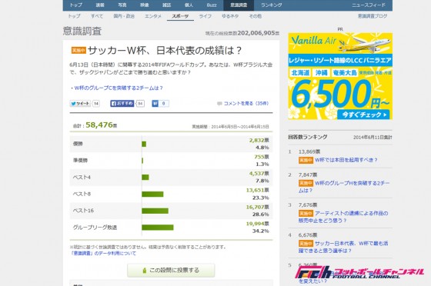
Task: Open ranking poll W杯では本田を起用すべき？
Action: (x=346, y=160)
